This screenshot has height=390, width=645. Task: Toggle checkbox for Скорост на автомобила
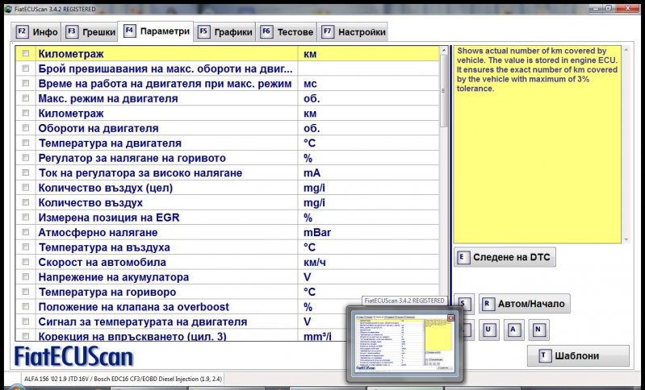pyautogui.click(x=26, y=262)
